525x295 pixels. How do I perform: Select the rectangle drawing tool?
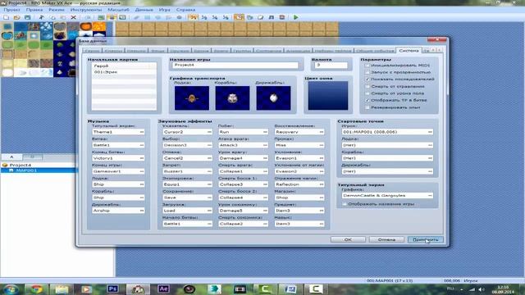147,17
